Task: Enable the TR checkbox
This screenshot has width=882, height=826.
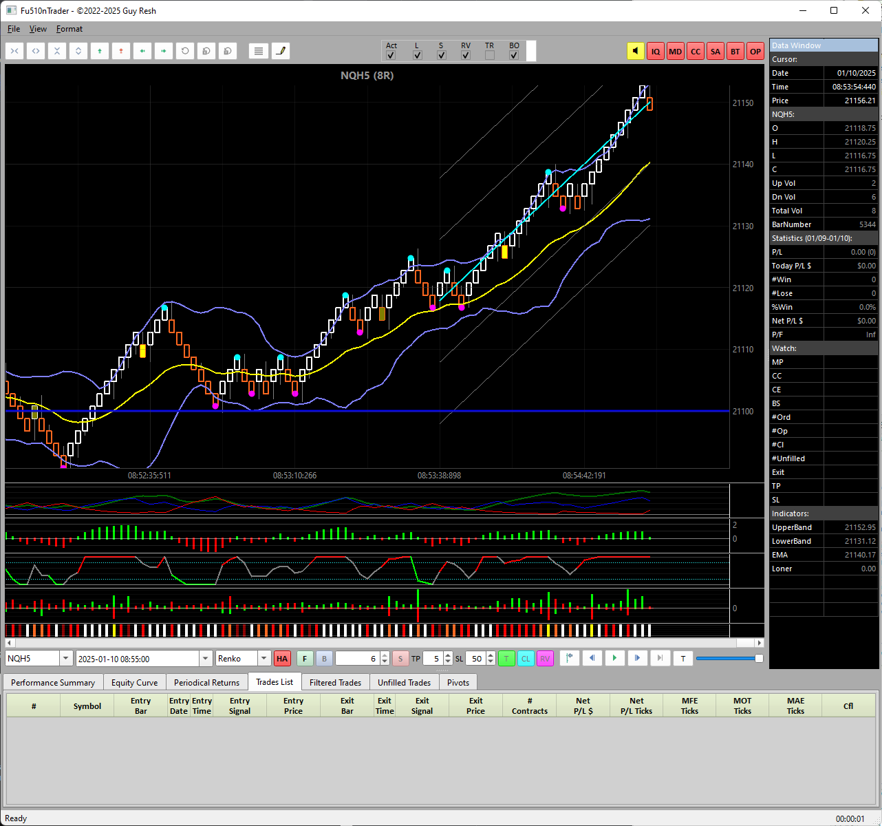Action: (x=489, y=55)
